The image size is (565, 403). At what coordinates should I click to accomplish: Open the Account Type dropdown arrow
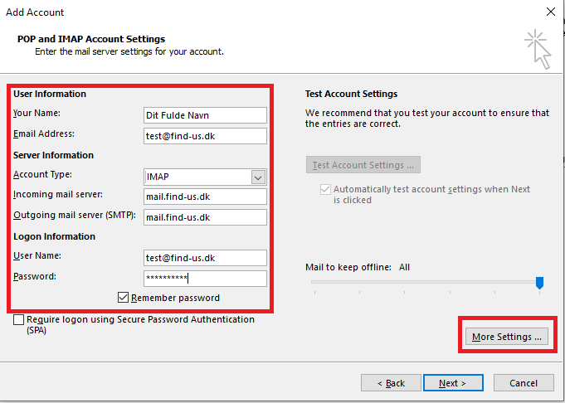click(x=258, y=177)
